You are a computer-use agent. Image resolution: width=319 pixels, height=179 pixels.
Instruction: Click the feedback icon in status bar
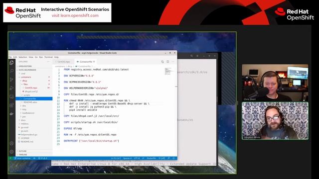tap(169, 158)
